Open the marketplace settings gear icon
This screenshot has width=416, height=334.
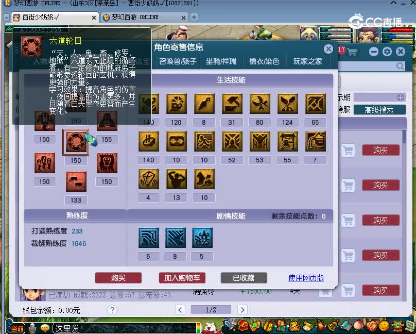[x=387, y=52]
